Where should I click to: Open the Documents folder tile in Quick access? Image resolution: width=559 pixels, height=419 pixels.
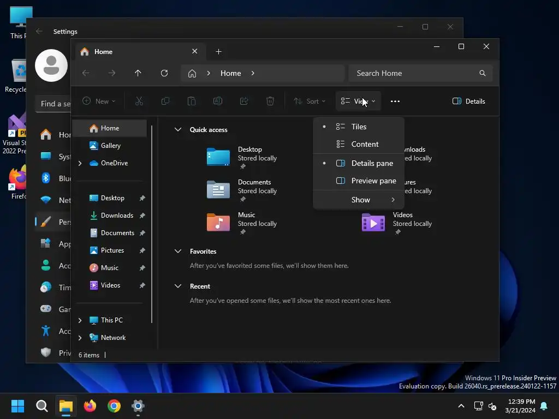pyautogui.click(x=242, y=190)
